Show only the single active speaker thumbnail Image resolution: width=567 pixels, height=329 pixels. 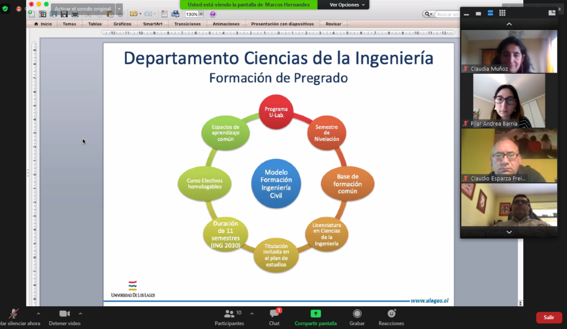pos(478,13)
